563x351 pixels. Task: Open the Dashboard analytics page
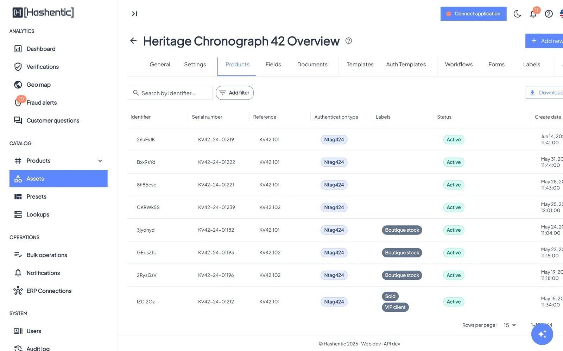point(58,49)
